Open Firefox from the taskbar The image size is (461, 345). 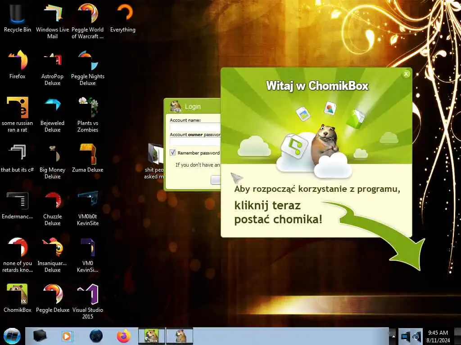(x=124, y=336)
